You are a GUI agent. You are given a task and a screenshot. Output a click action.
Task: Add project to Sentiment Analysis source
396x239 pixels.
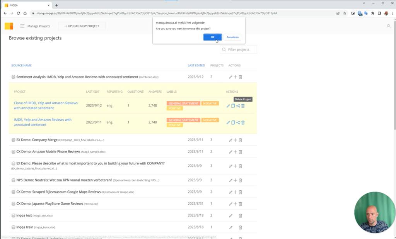pyautogui.click(x=236, y=77)
